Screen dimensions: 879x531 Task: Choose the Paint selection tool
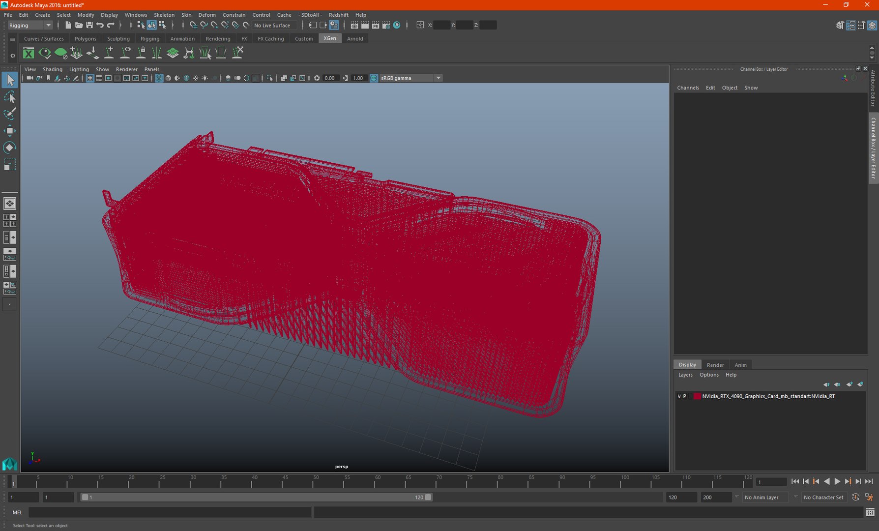[x=9, y=114]
